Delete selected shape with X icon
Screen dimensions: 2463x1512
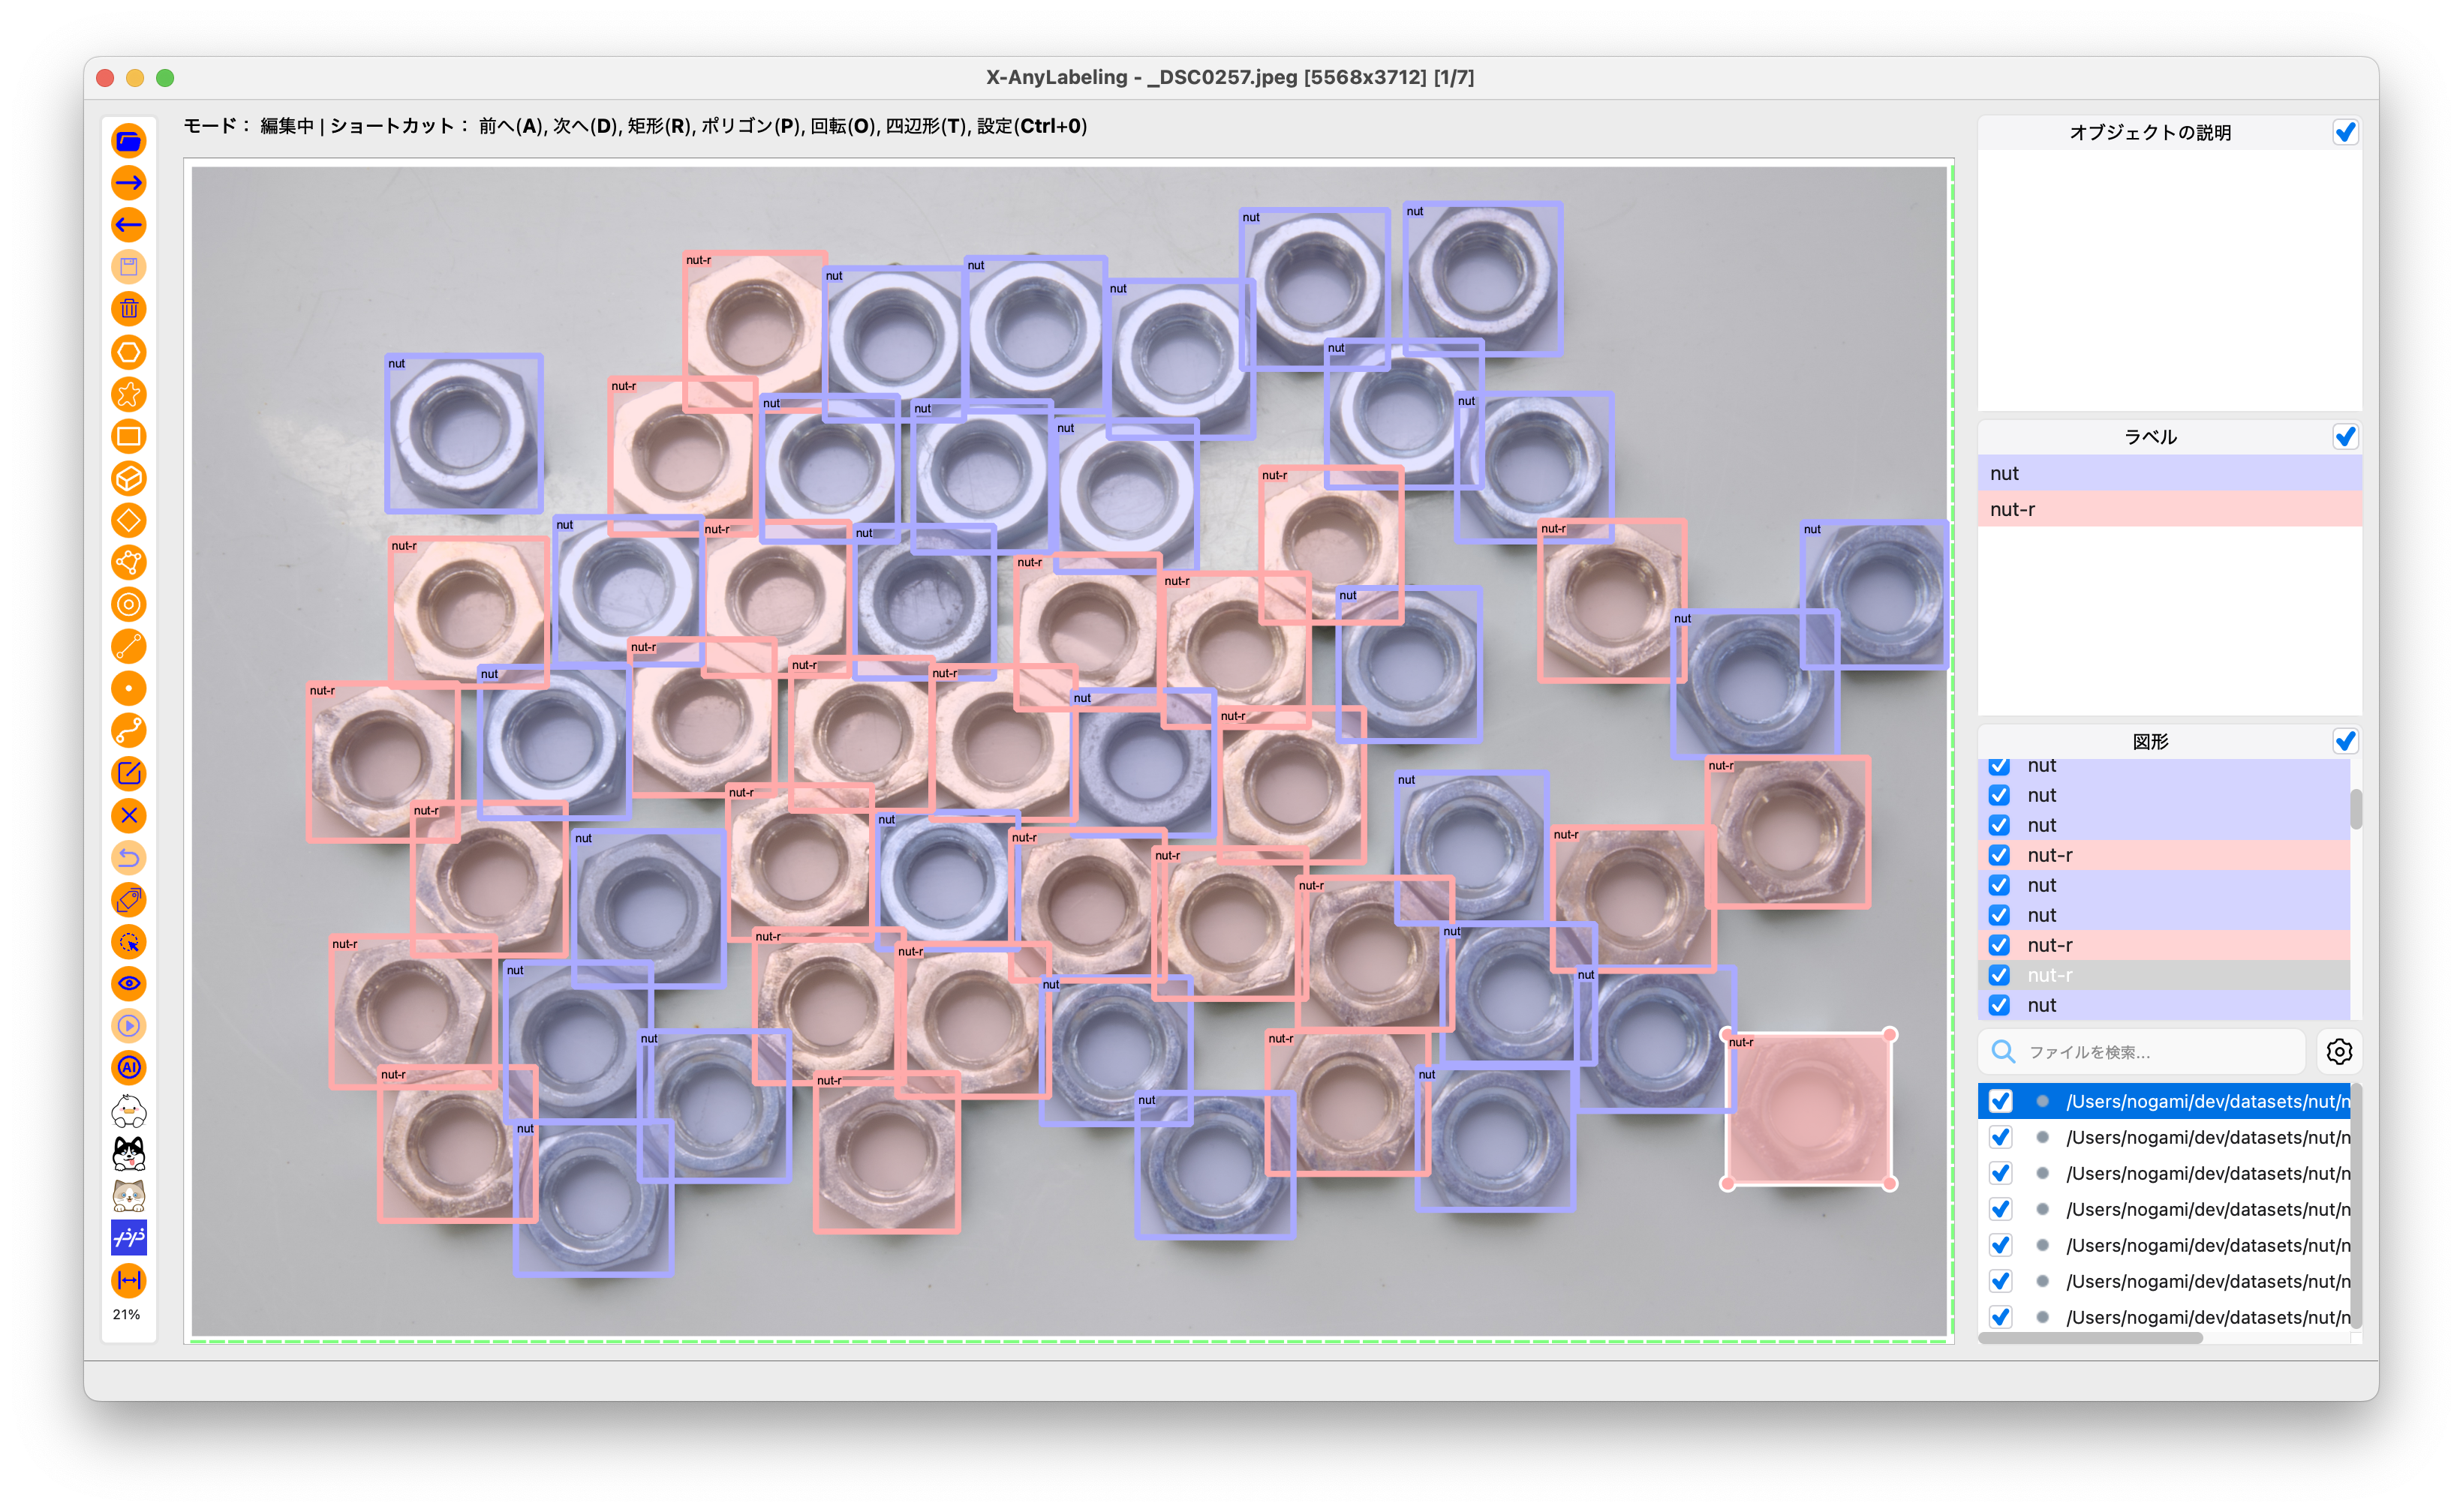pos(129,815)
